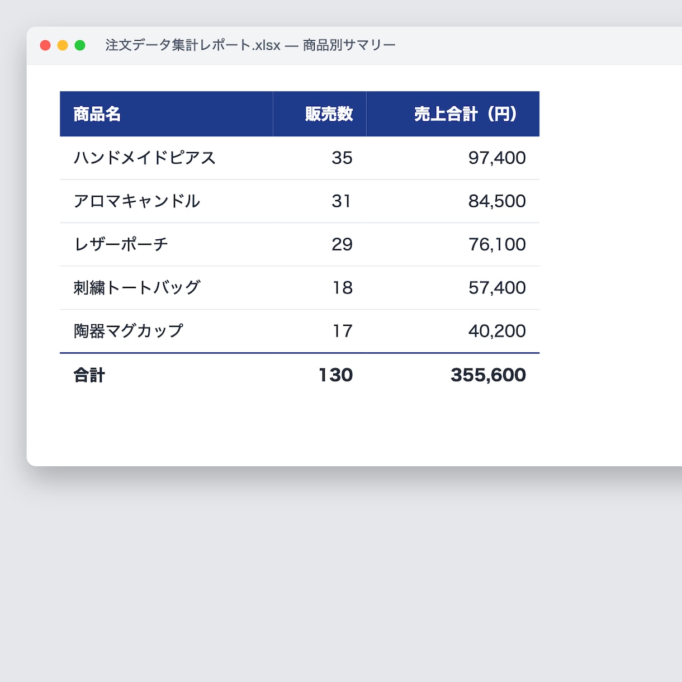Click the green maximize window button

pos(80,45)
